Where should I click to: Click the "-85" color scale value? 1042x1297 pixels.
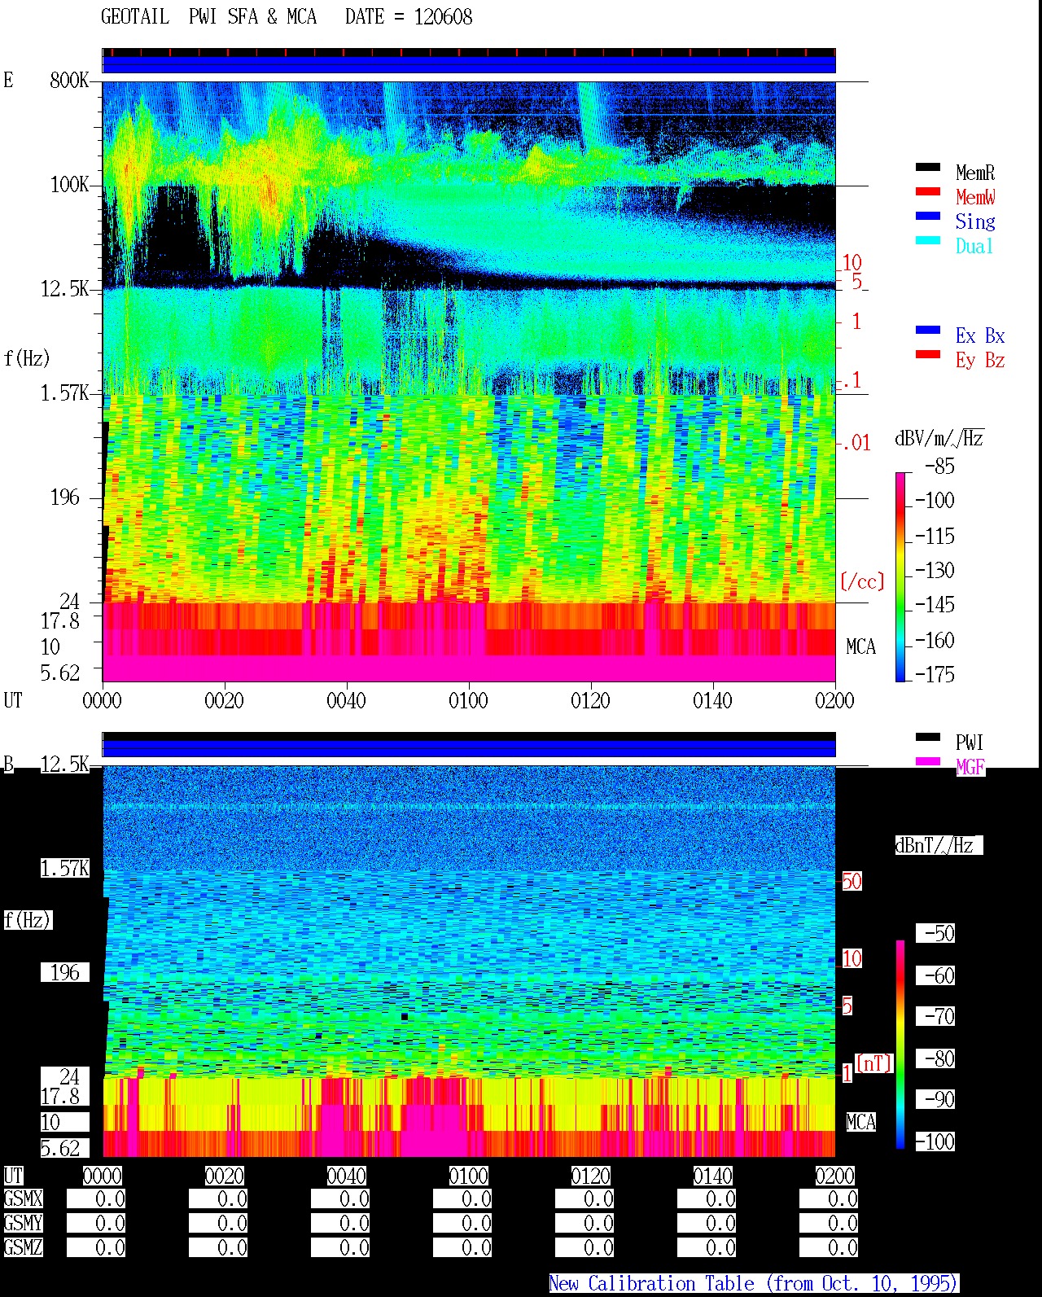tap(939, 467)
